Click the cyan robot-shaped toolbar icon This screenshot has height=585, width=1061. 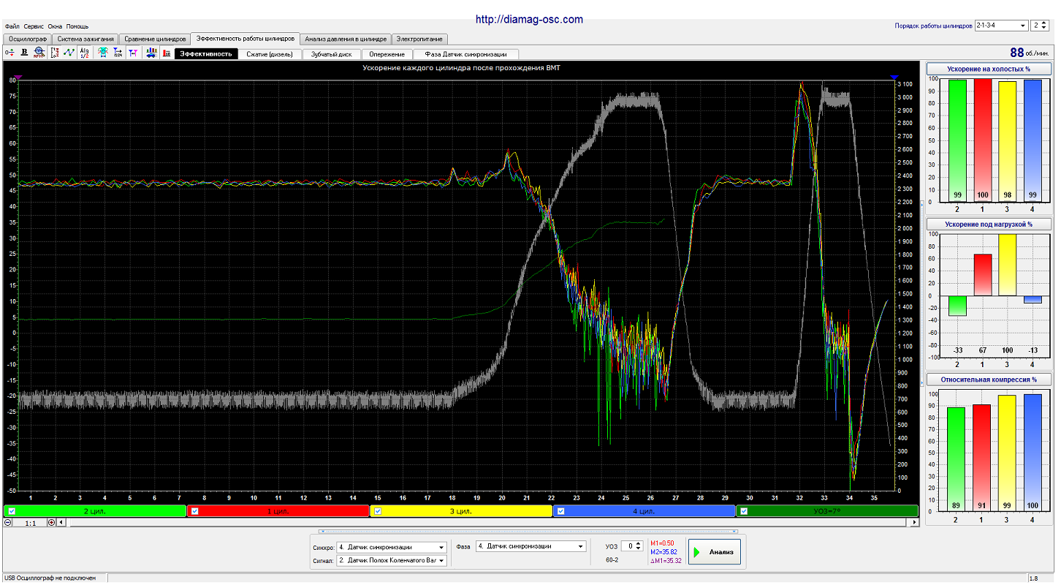point(102,53)
